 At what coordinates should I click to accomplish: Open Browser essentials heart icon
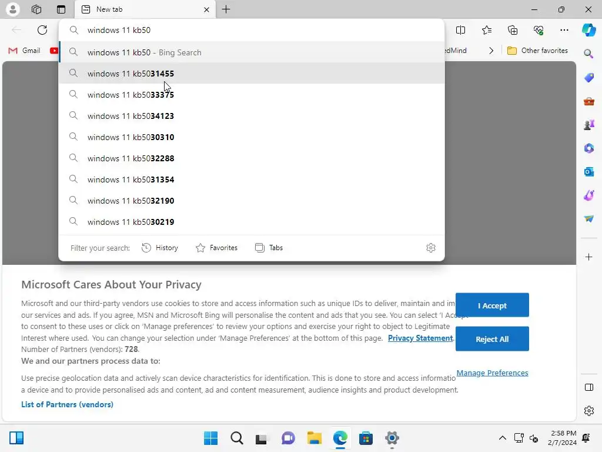click(x=539, y=30)
